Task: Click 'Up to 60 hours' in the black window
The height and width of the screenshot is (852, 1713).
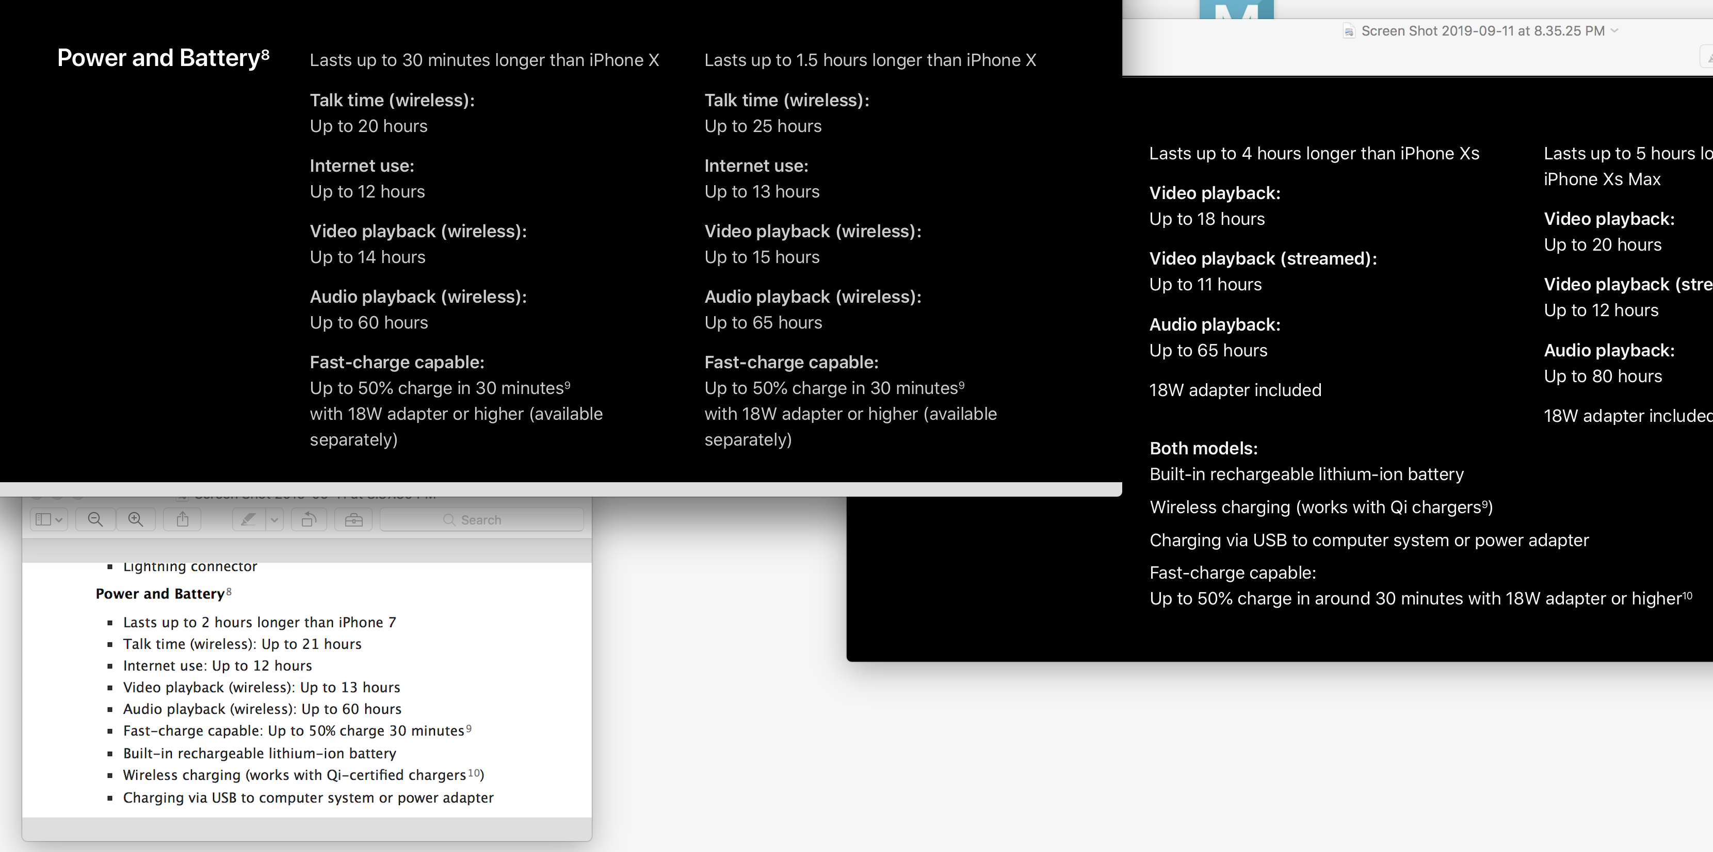Action: pyautogui.click(x=368, y=322)
